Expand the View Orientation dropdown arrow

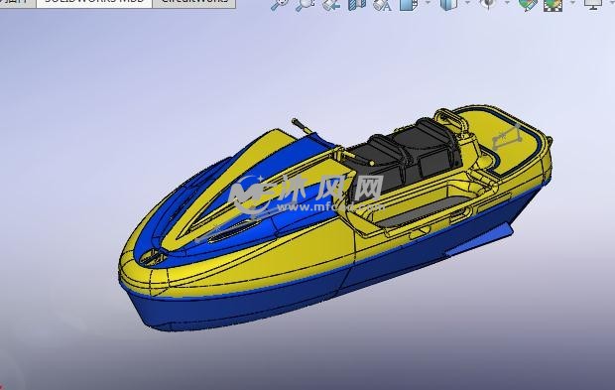pyautogui.click(x=428, y=3)
